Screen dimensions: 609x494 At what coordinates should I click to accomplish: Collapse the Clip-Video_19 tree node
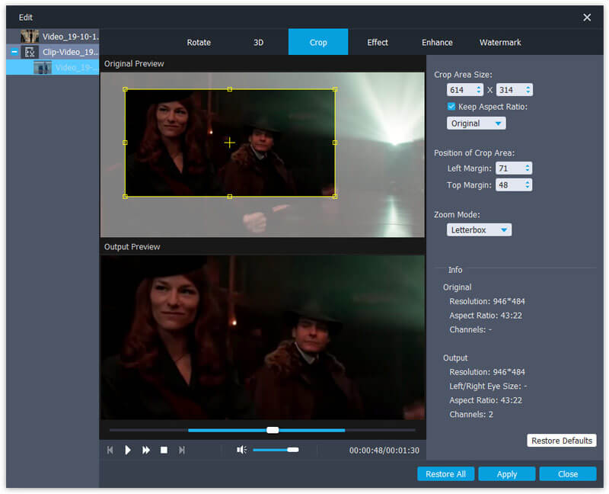[14, 52]
